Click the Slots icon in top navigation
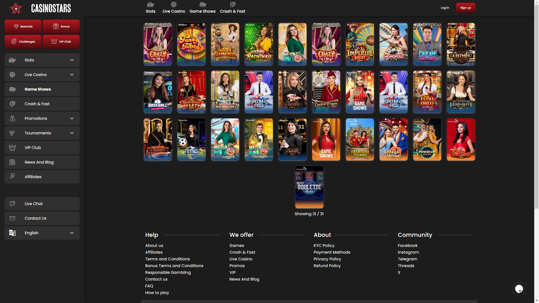539x303 pixels. point(150,4)
